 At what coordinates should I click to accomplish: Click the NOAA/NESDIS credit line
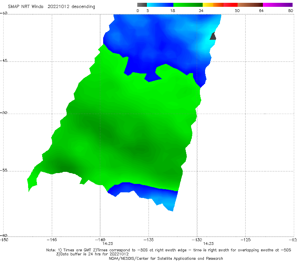(x=166, y=258)
